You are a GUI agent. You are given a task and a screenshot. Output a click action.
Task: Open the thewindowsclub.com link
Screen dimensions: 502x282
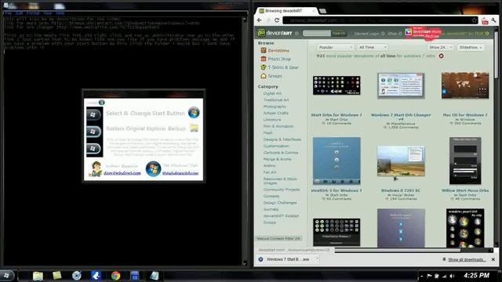pos(180,173)
